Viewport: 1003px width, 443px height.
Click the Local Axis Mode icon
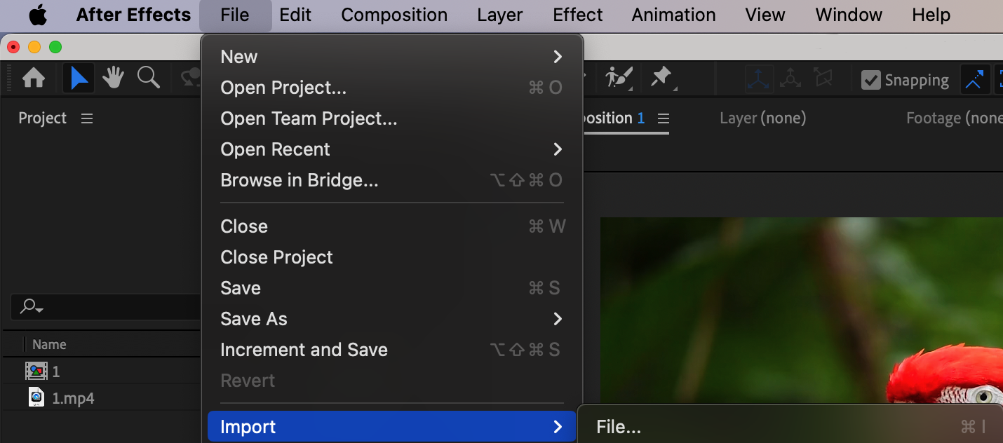click(x=759, y=79)
